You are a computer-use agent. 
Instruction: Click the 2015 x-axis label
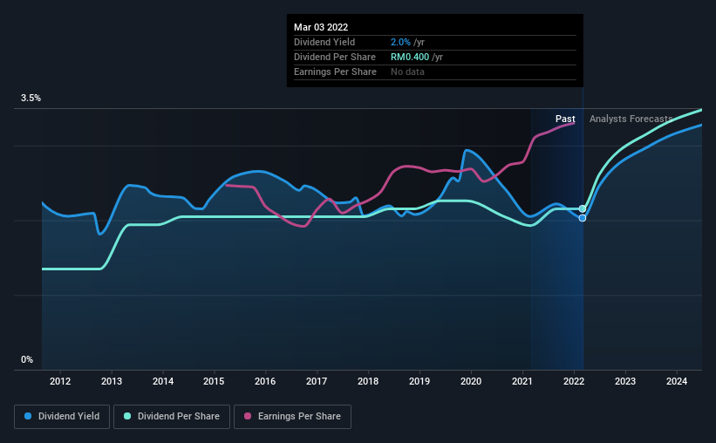tap(214, 381)
